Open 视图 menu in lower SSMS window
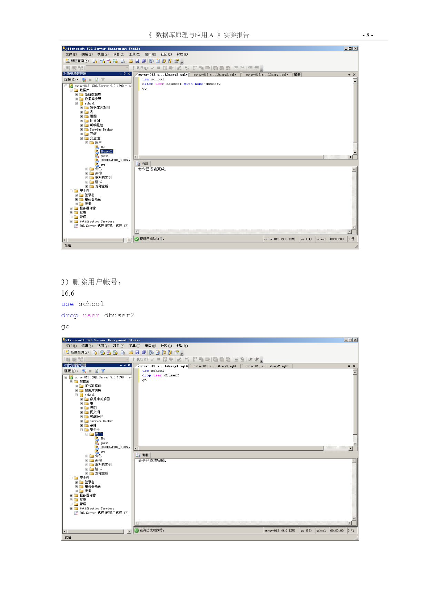 point(103,346)
